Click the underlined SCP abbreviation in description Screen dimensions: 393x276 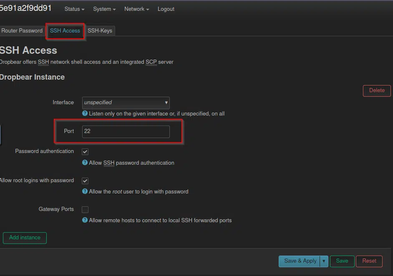click(151, 62)
